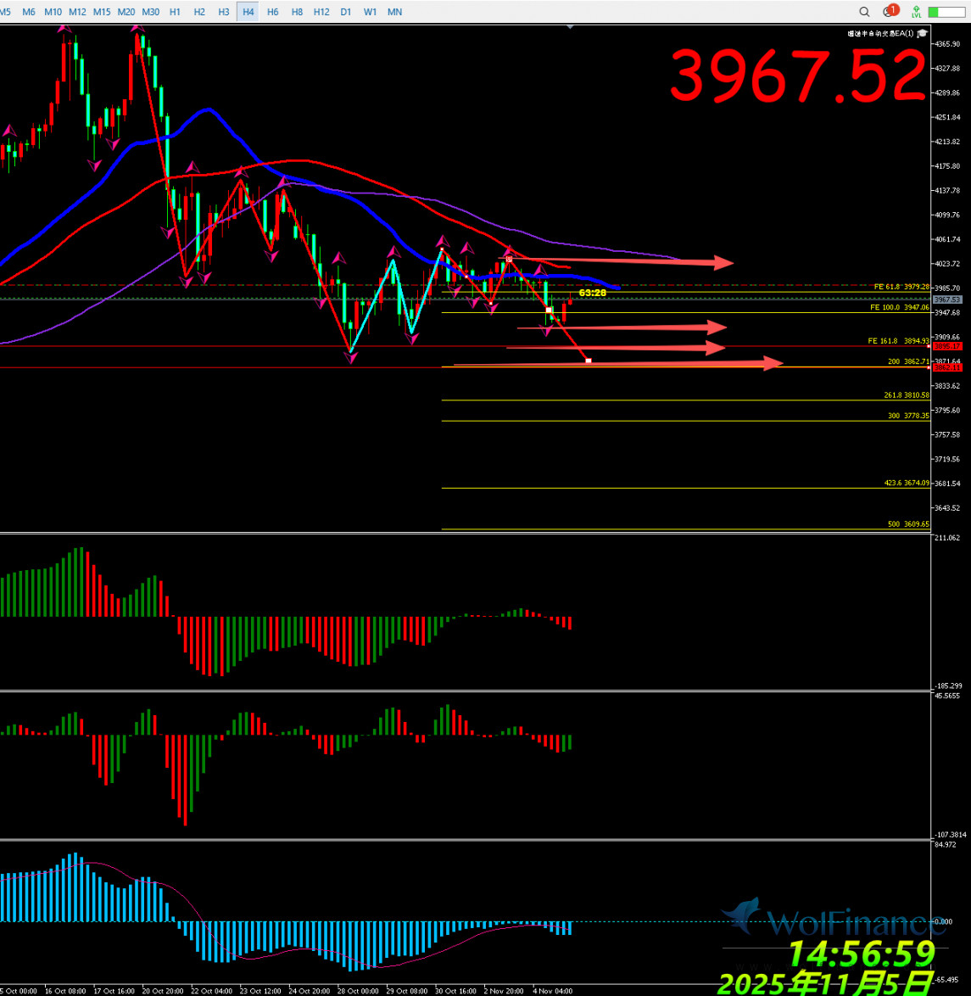Open the notifications icon with red badge
This screenshot has height=996, width=971.
pos(890,12)
